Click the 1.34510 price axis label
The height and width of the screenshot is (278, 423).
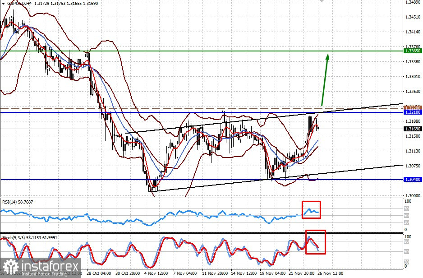tap(413, 17)
